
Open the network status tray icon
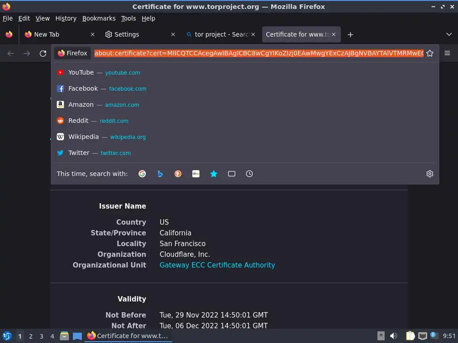422,336
